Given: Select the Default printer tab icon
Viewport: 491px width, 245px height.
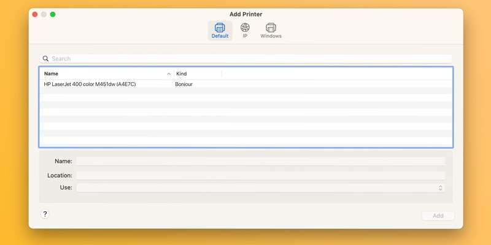Looking at the screenshot, I should (220, 31).
